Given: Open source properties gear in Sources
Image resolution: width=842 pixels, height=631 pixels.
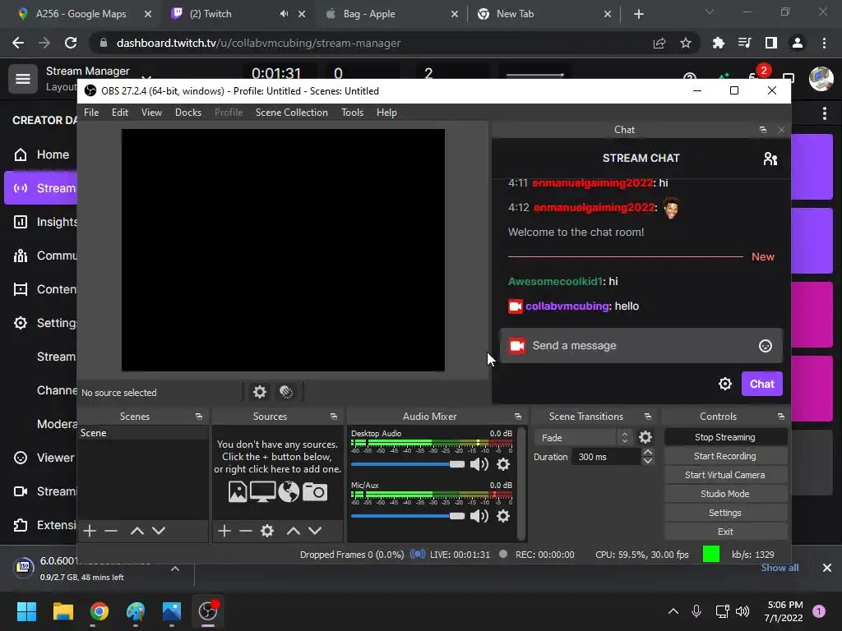Looking at the screenshot, I should pyautogui.click(x=267, y=531).
